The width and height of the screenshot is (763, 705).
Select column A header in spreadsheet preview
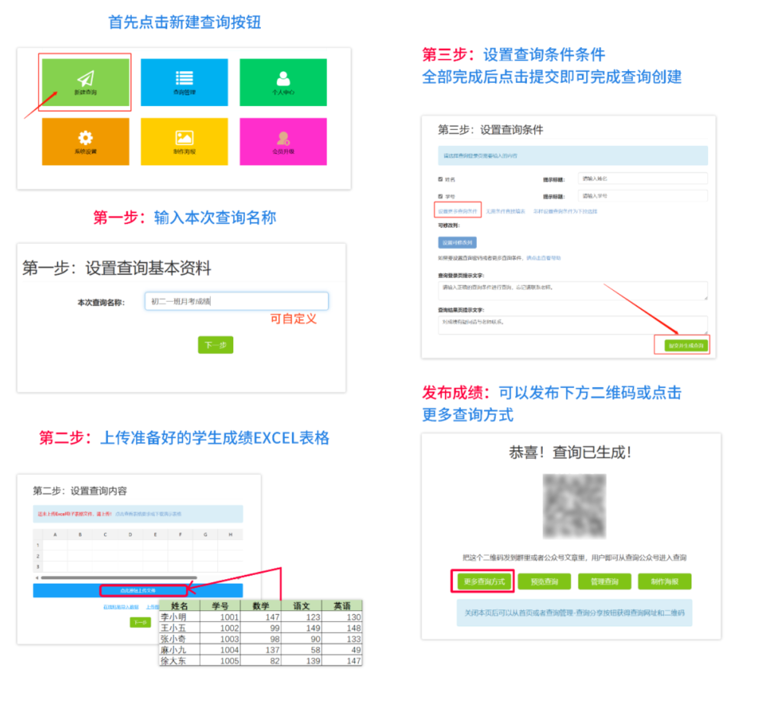tap(55, 534)
